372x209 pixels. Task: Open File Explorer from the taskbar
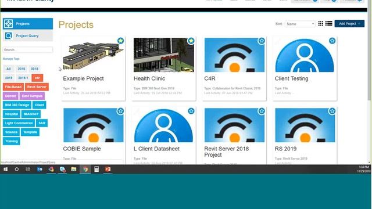click(x=74, y=169)
